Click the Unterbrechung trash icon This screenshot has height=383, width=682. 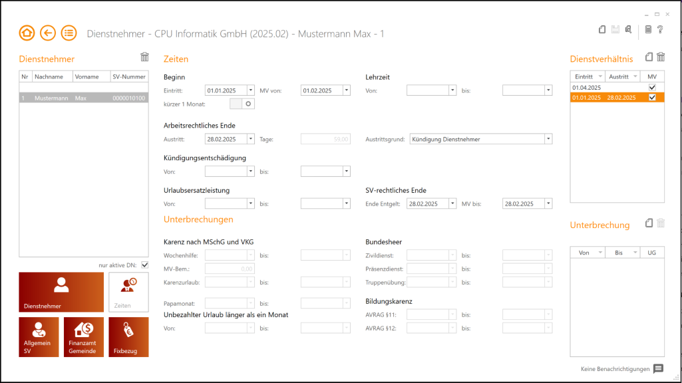[x=661, y=223]
